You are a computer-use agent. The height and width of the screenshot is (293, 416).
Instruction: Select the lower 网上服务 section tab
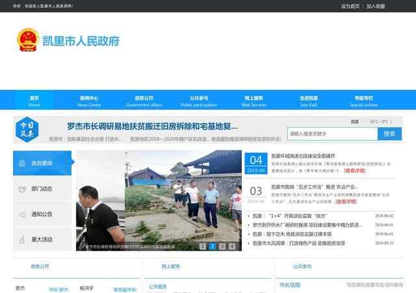[171, 266]
